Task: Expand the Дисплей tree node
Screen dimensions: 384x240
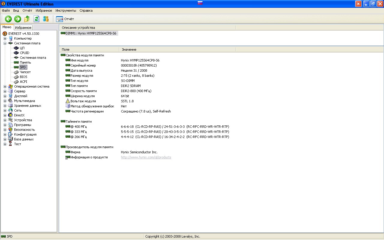Action: 5,96
